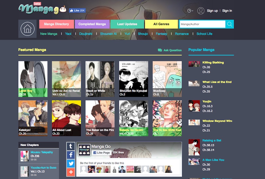265x179 pixels.
Task: Click the Manga/Author search field
Action: point(202,24)
